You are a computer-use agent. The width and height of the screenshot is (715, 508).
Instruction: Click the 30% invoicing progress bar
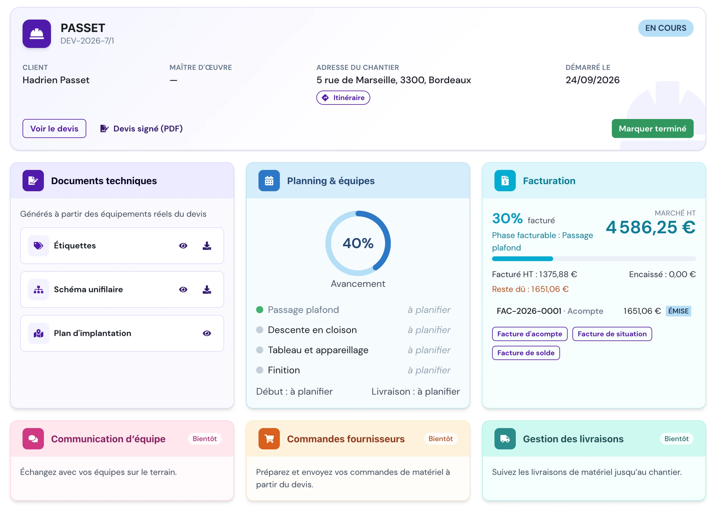(593, 258)
